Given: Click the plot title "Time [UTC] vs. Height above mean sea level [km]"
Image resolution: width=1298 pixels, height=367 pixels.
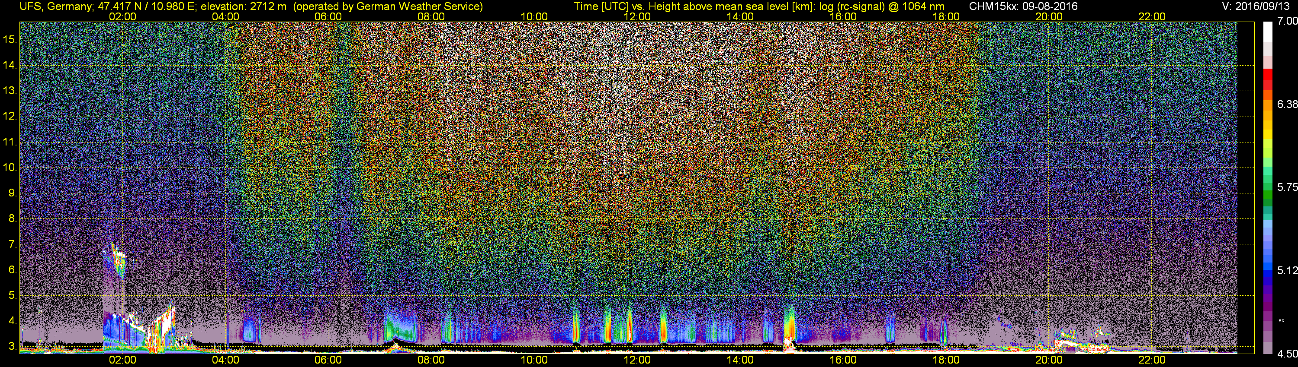Looking at the screenshot, I should pyautogui.click(x=694, y=6).
